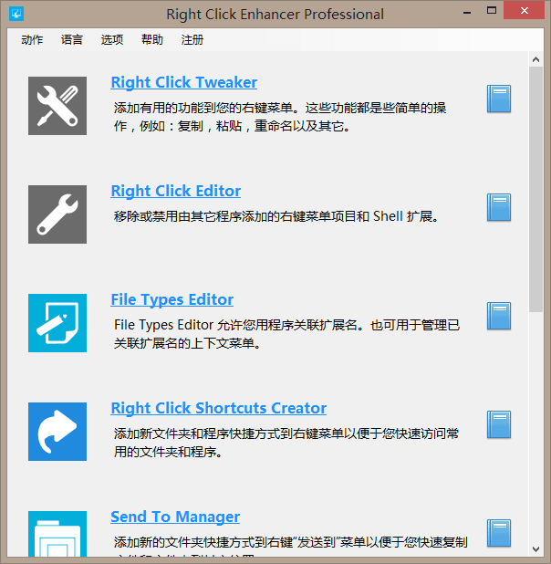
Task: Click the description starting with 添加有用的功能
Action: [280, 117]
